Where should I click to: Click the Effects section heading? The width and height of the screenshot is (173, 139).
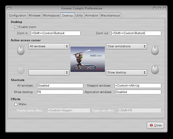[x=16, y=99]
